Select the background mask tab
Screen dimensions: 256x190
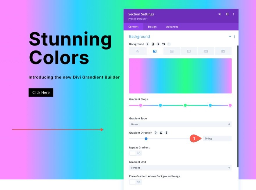point(223,51)
